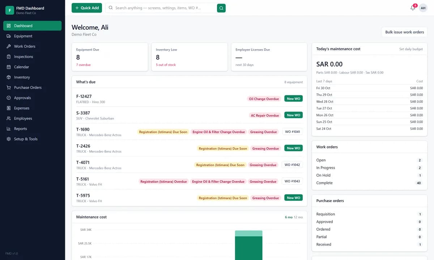Click the Work Orders wrench icon
The image size is (434, 260).
[9, 46]
